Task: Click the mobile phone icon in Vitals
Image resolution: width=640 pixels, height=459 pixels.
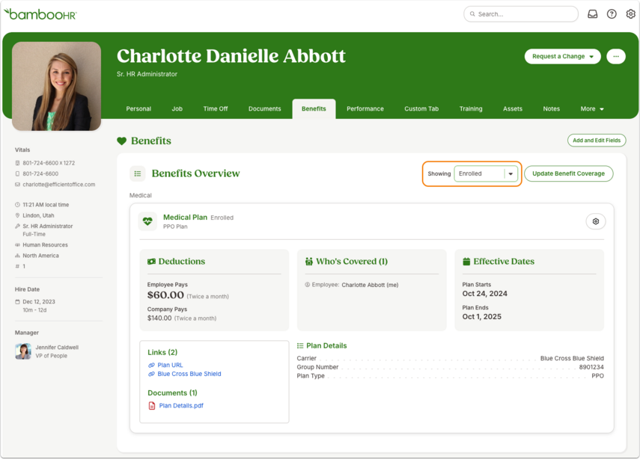Action: 17,173
